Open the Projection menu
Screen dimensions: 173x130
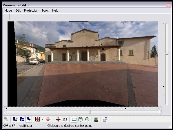coord(31,10)
